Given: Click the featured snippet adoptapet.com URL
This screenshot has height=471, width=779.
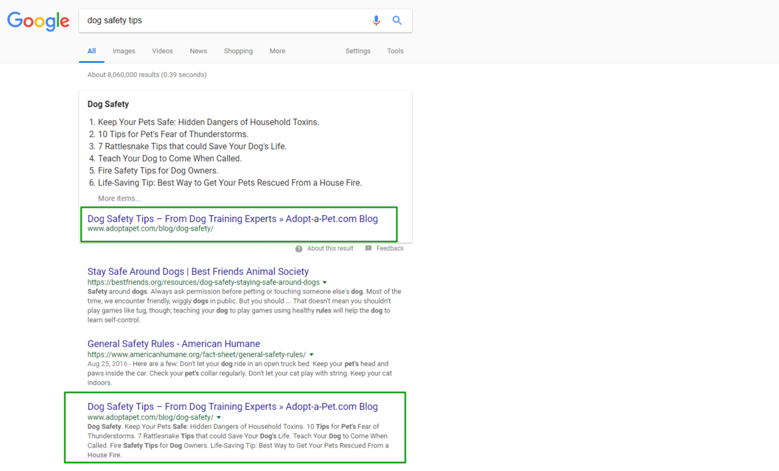Looking at the screenshot, I should point(151,229).
